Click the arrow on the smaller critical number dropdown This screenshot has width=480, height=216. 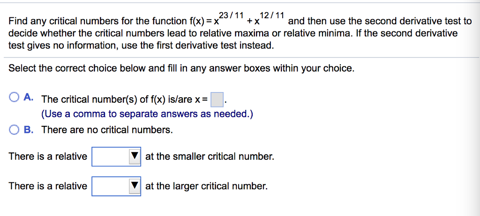[x=135, y=157]
